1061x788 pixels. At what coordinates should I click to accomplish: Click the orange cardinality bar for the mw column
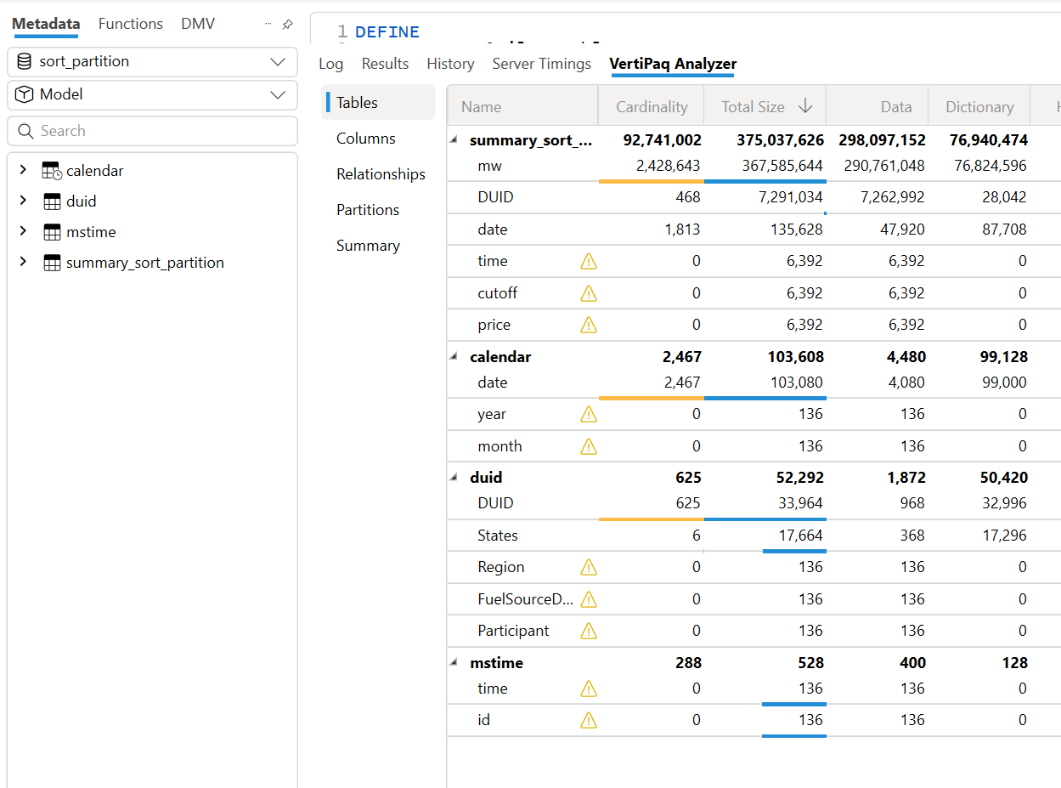[652, 179]
